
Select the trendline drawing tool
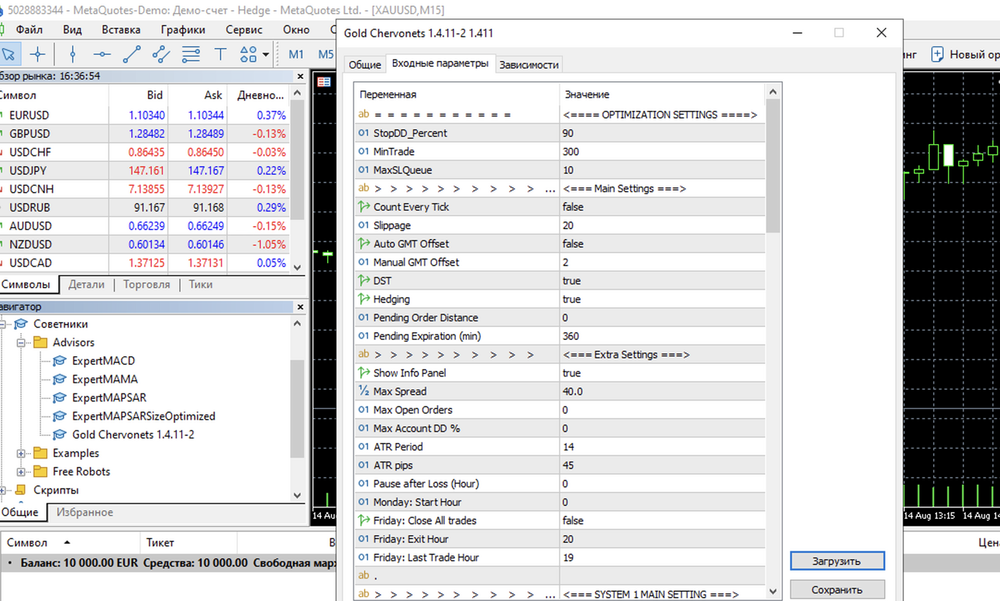(x=132, y=54)
